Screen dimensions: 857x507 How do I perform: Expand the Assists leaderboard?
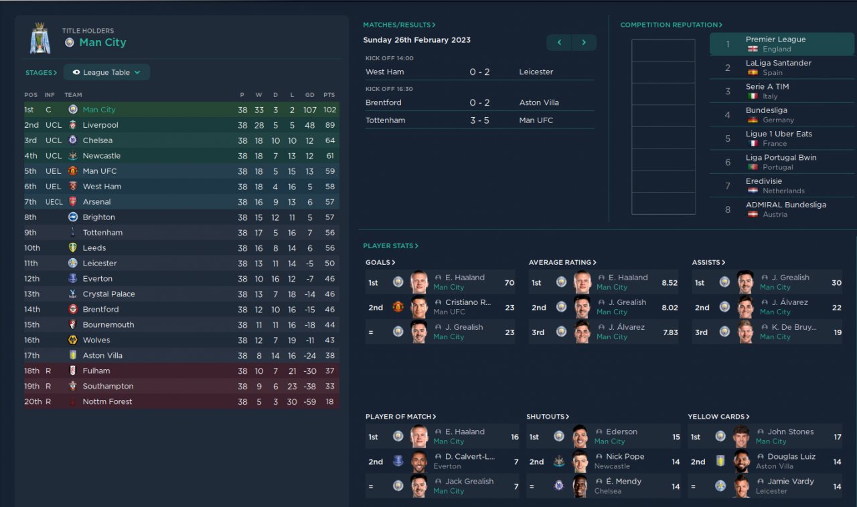coord(708,263)
